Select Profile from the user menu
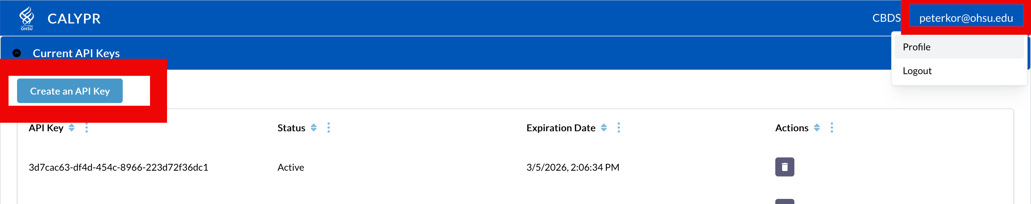The image size is (1031, 204). pos(916,47)
